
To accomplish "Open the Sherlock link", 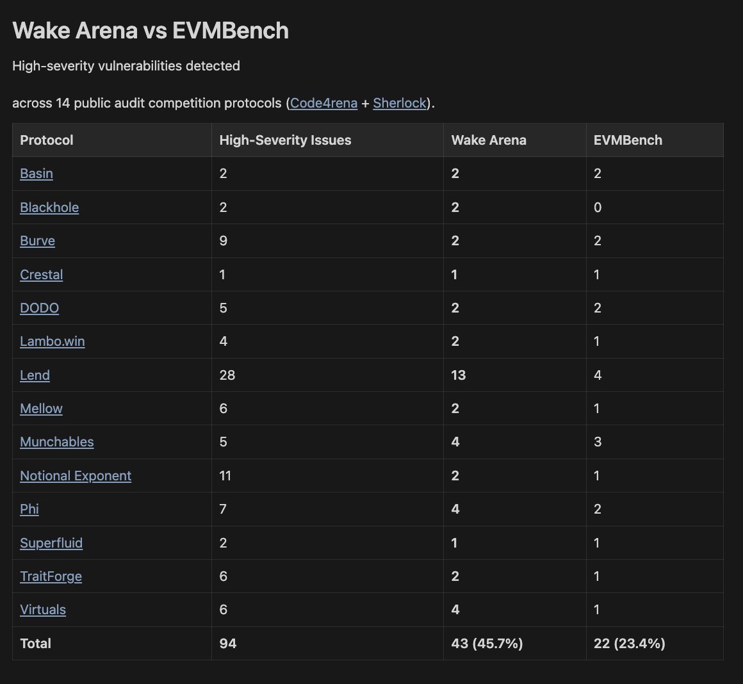I will 400,102.
